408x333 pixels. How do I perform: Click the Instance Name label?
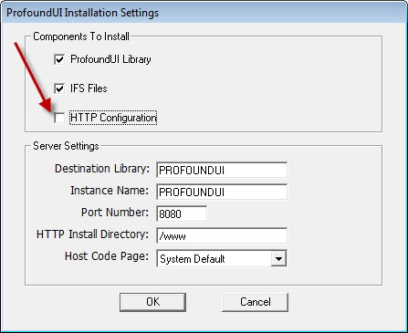(110, 191)
